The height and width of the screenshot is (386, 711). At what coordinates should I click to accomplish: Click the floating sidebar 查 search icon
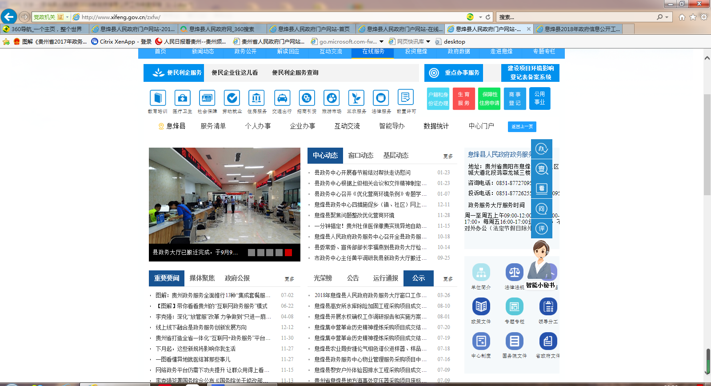coord(541,169)
